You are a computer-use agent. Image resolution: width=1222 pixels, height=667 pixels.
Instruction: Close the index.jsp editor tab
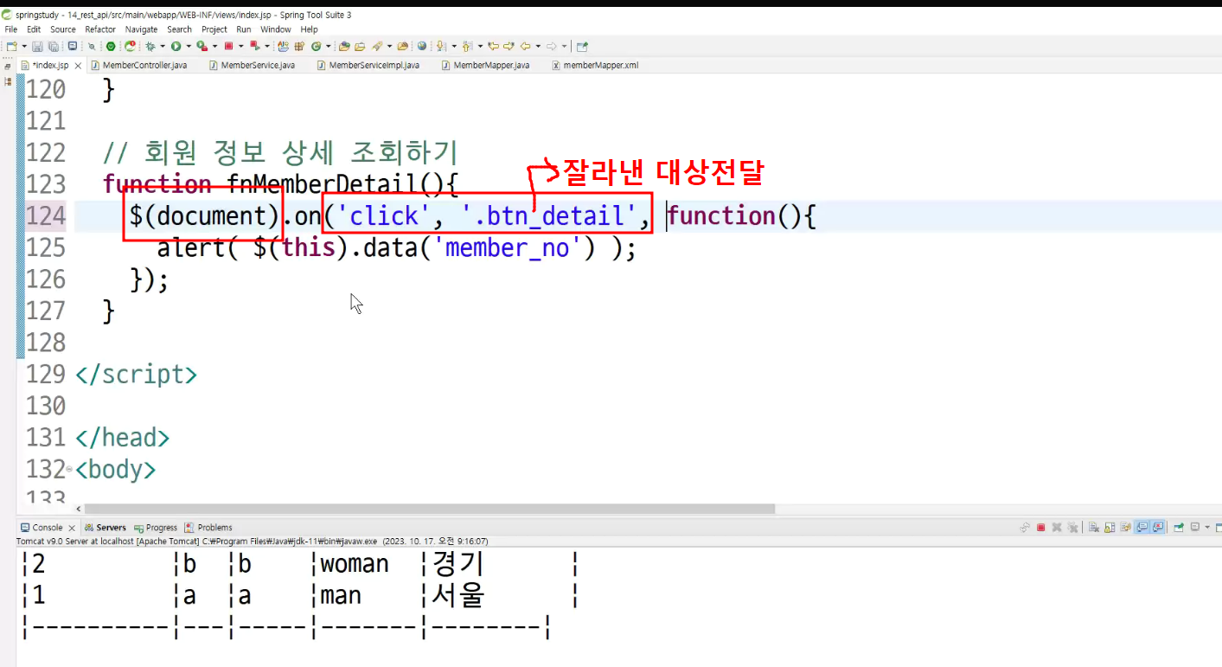coord(78,66)
